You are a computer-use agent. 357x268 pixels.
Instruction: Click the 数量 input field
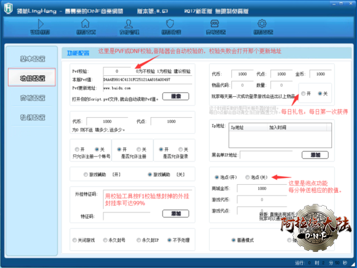click(281, 85)
